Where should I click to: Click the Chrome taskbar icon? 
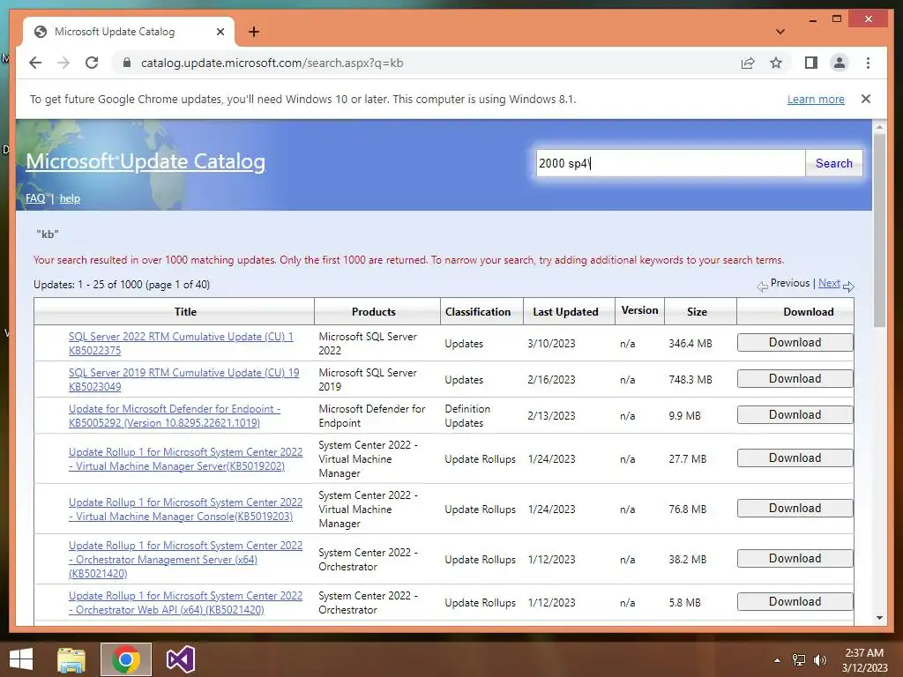coord(126,659)
